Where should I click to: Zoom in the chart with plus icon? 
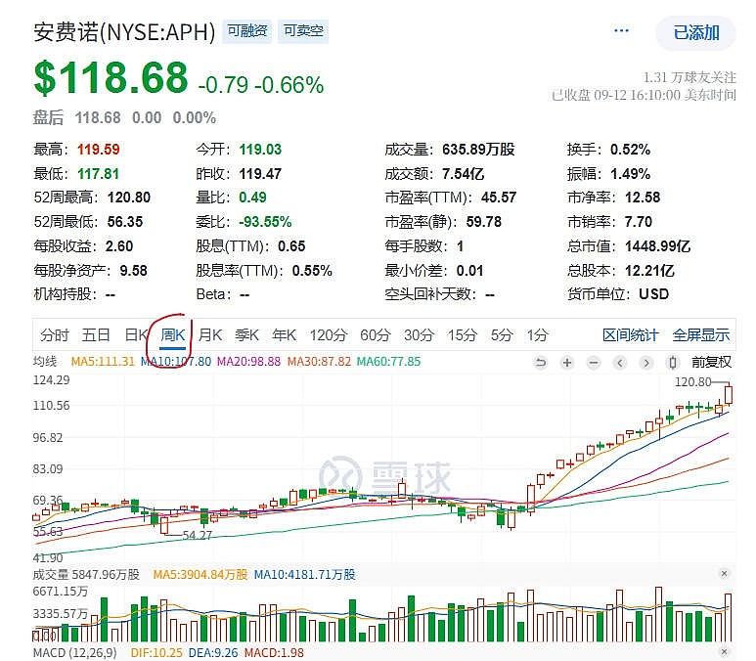point(567,362)
